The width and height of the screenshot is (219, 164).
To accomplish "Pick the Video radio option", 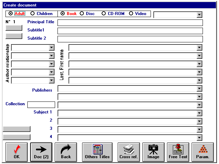I will click(x=131, y=14).
